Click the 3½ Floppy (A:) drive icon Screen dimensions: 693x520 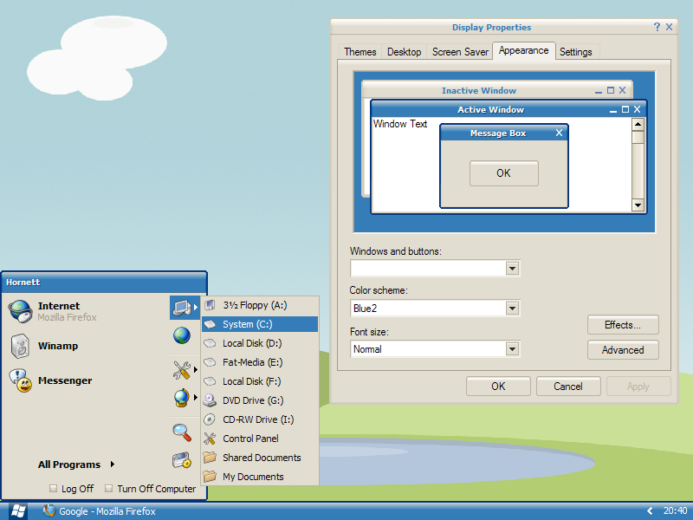[x=210, y=305]
